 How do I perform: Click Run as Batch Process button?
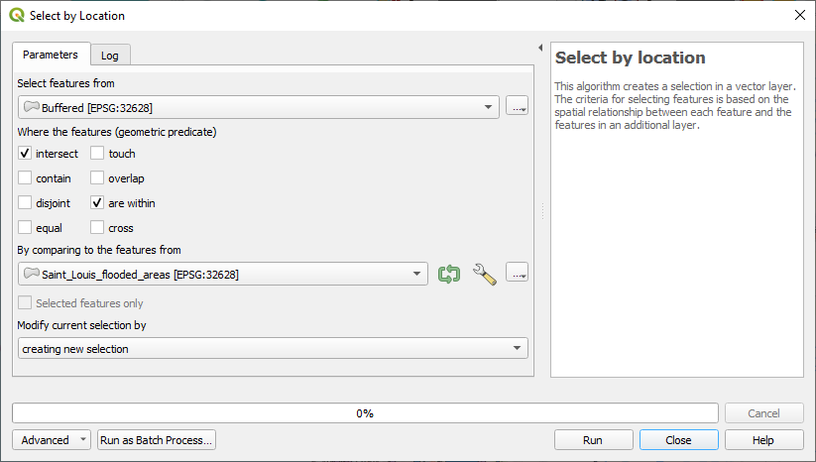point(157,440)
